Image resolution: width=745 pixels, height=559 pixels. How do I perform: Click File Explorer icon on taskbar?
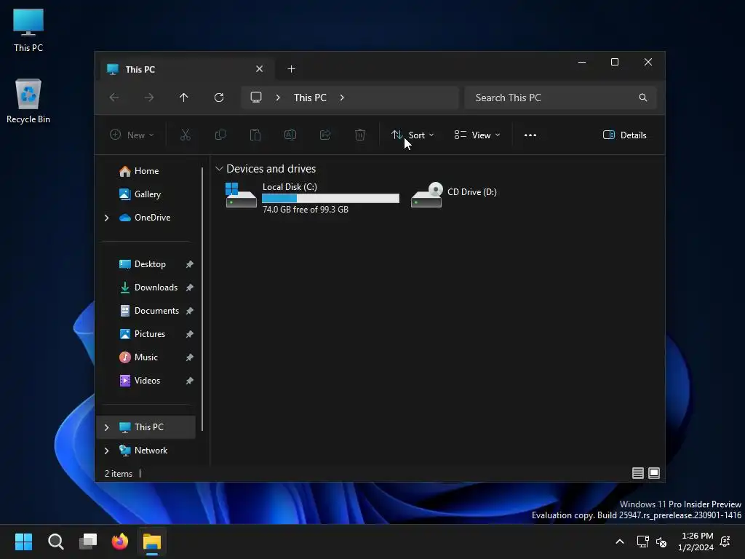pyautogui.click(x=152, y=542)
